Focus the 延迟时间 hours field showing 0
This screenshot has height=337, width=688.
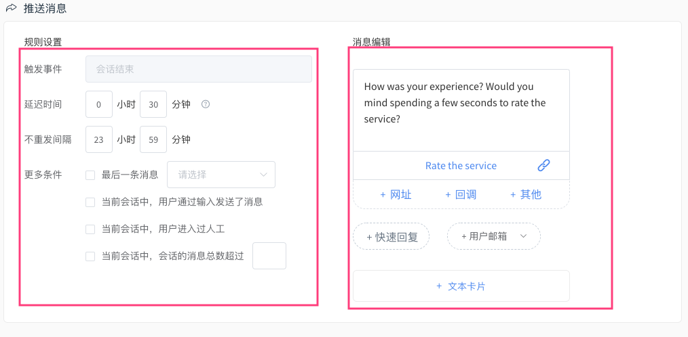click(99, 104)
